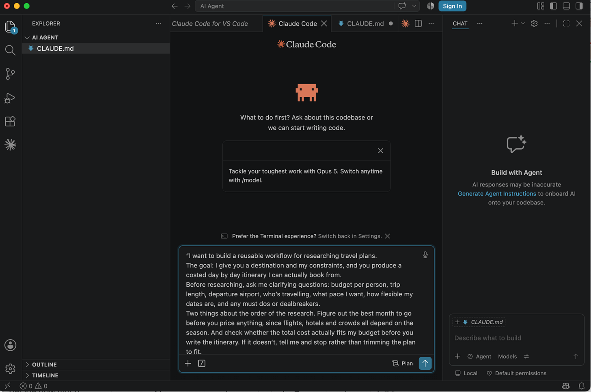
Task: Click the CLAUDE.md context chip in chat
Action: pyautogui.click(x=479, y=322)
